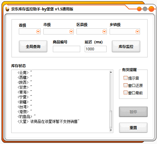157x144 pixels.
Task: Select the <陕西> row
Action: click(25, 82)
